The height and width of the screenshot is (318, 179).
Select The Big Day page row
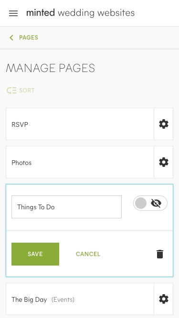point(80,299)
